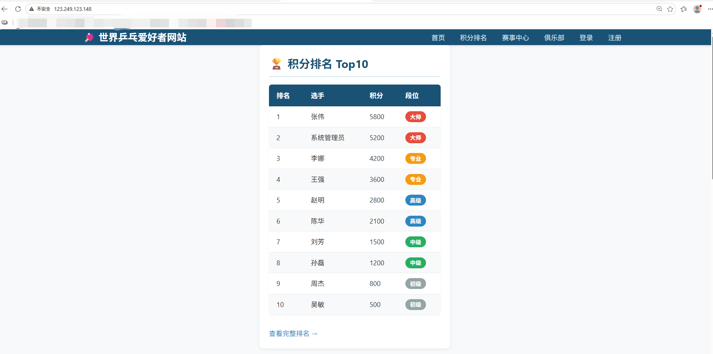The width and height of the screenshot is (713, 354).
Task: Open 俱乐部 navigation item
Action: pos(554,38)
